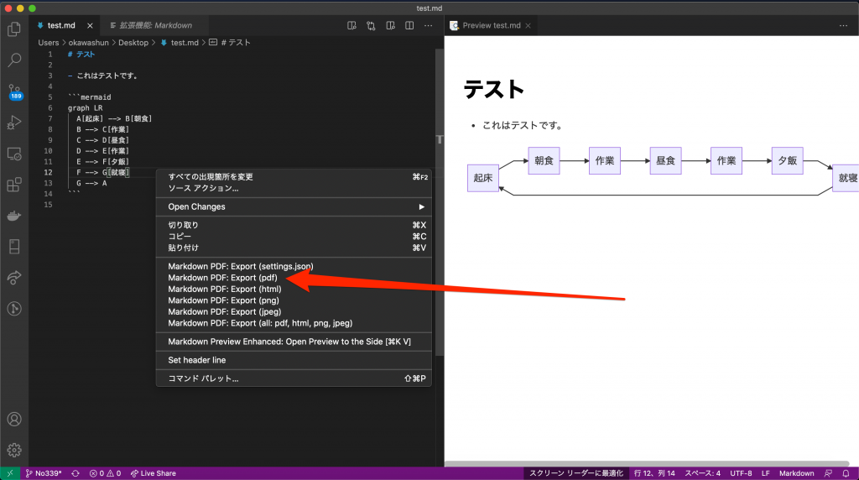The image size is (859, 480).
Task: Choose Set header line in context menu
Action: point(294,360)
